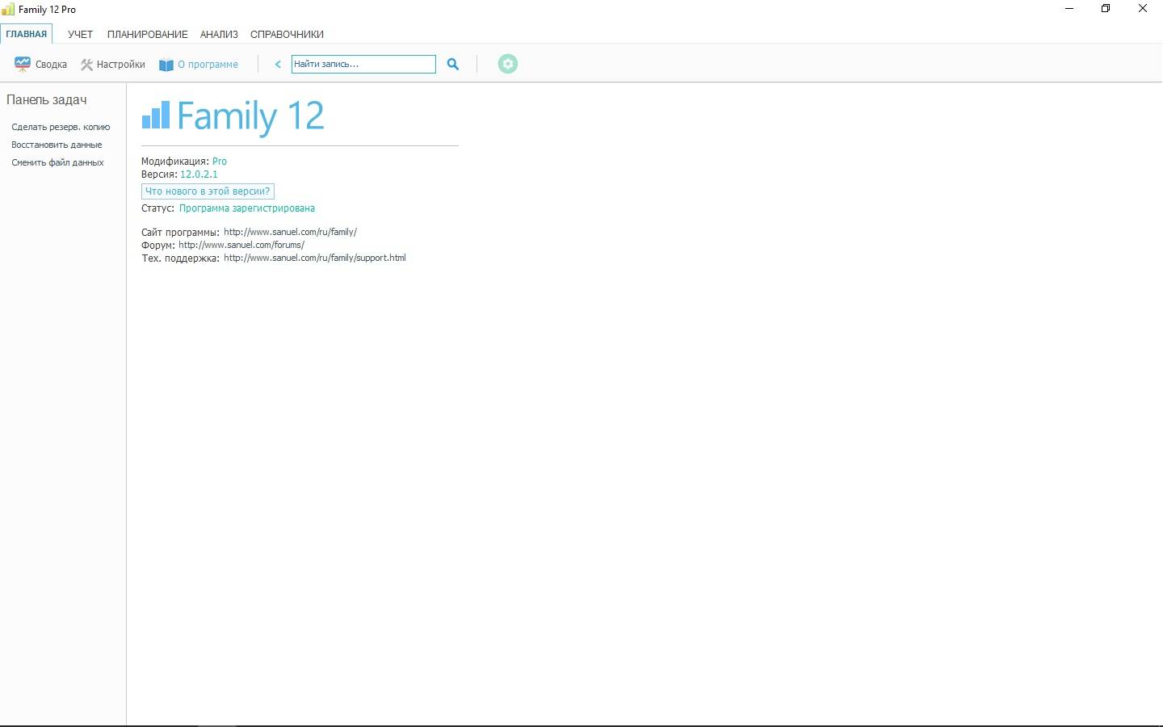Close the Family 12 Pro window
Image resolution: width=1163 pixels, height=727 pixels.
point(1143,9)
